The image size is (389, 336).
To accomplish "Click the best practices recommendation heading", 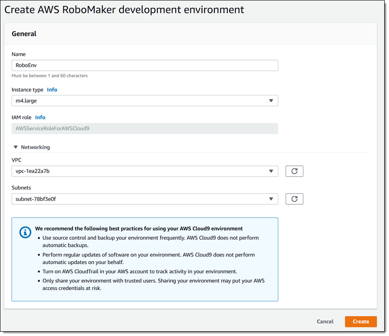I will point(139,228).
